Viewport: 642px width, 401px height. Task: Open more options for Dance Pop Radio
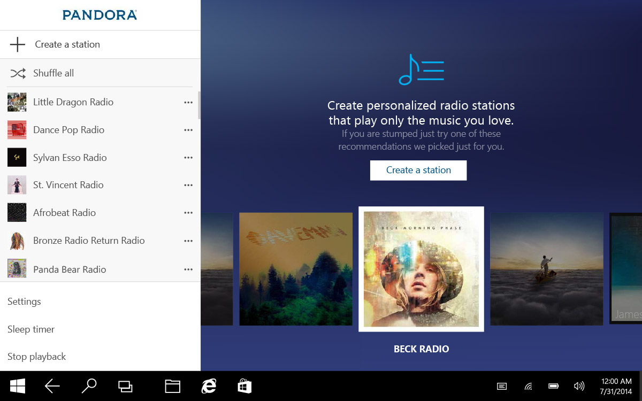coord(188,130)
